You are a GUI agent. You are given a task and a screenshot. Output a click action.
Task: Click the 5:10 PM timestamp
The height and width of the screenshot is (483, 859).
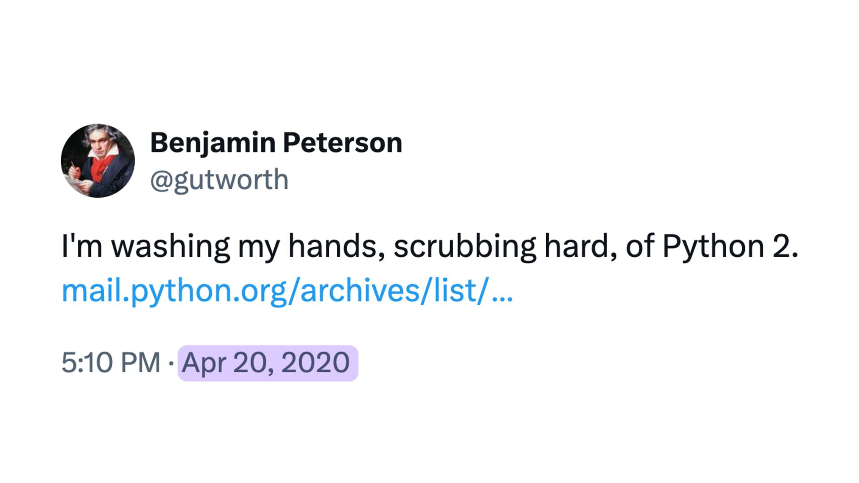[111, 363]
